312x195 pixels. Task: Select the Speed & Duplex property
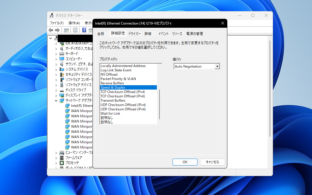coord(128,88)
